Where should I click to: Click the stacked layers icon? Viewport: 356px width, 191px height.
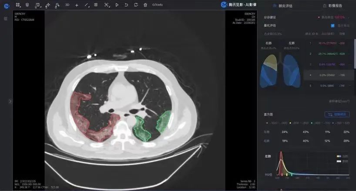27,5
